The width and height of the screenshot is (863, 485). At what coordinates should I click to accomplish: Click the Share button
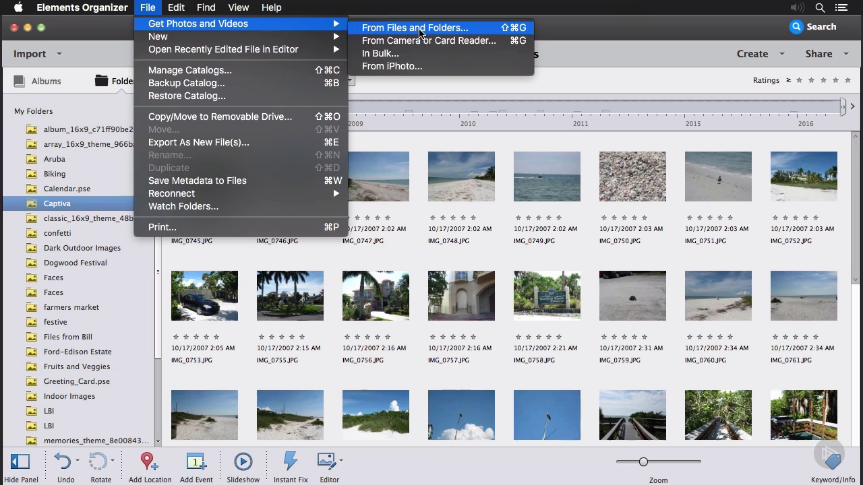click(x=819, y=54)
